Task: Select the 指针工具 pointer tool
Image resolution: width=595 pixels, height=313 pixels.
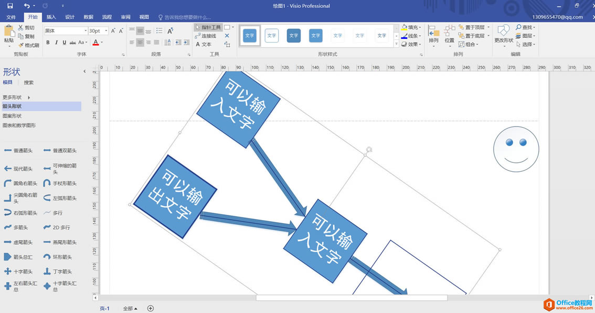Action: point(208,27)
